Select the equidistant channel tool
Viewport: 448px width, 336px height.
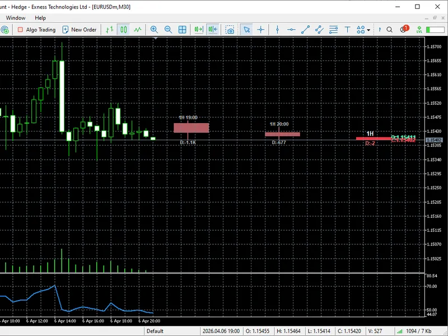319,30
